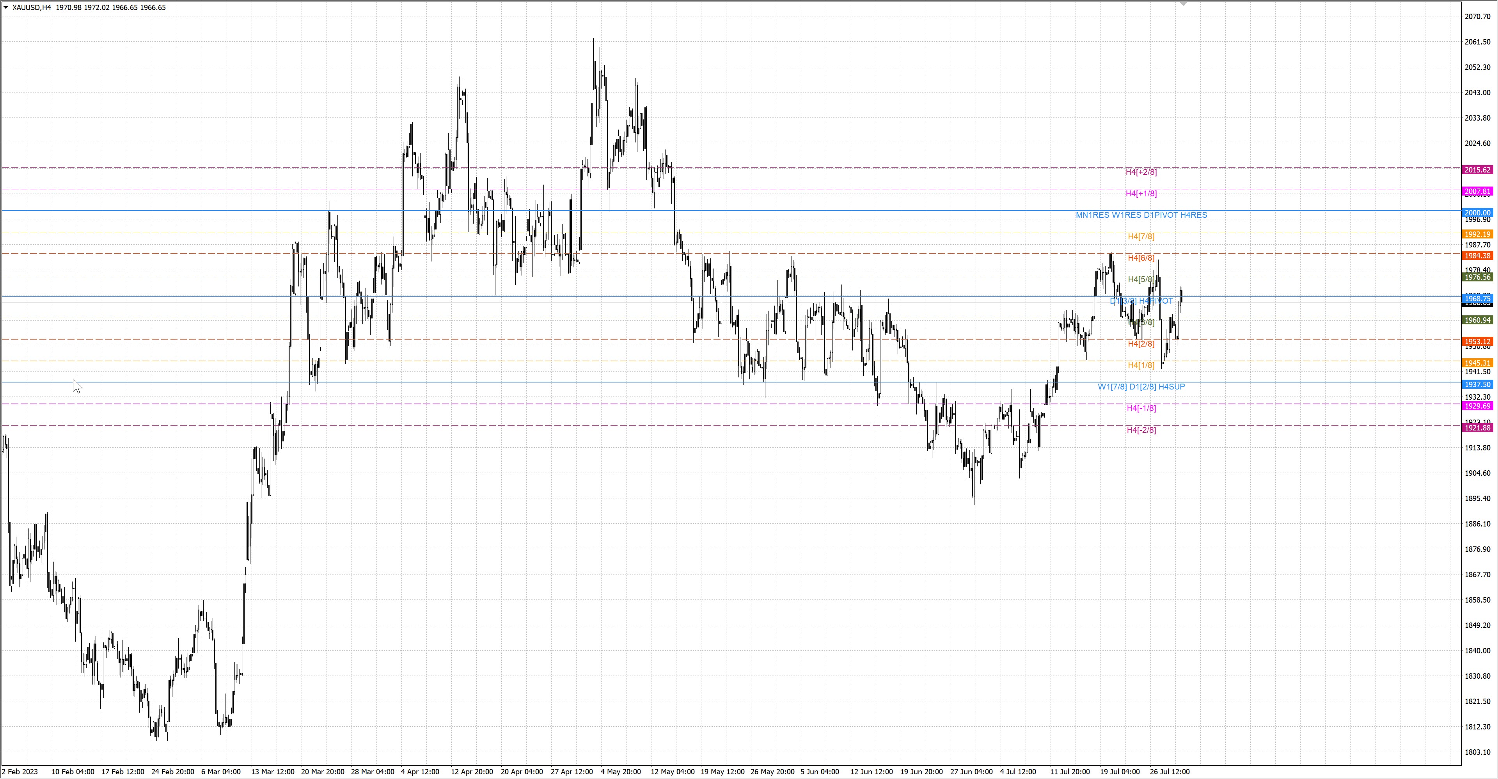
Task: Click the W1[7/8] D1[2/8] H4SUP label
Action: [x=1141, y=387]
